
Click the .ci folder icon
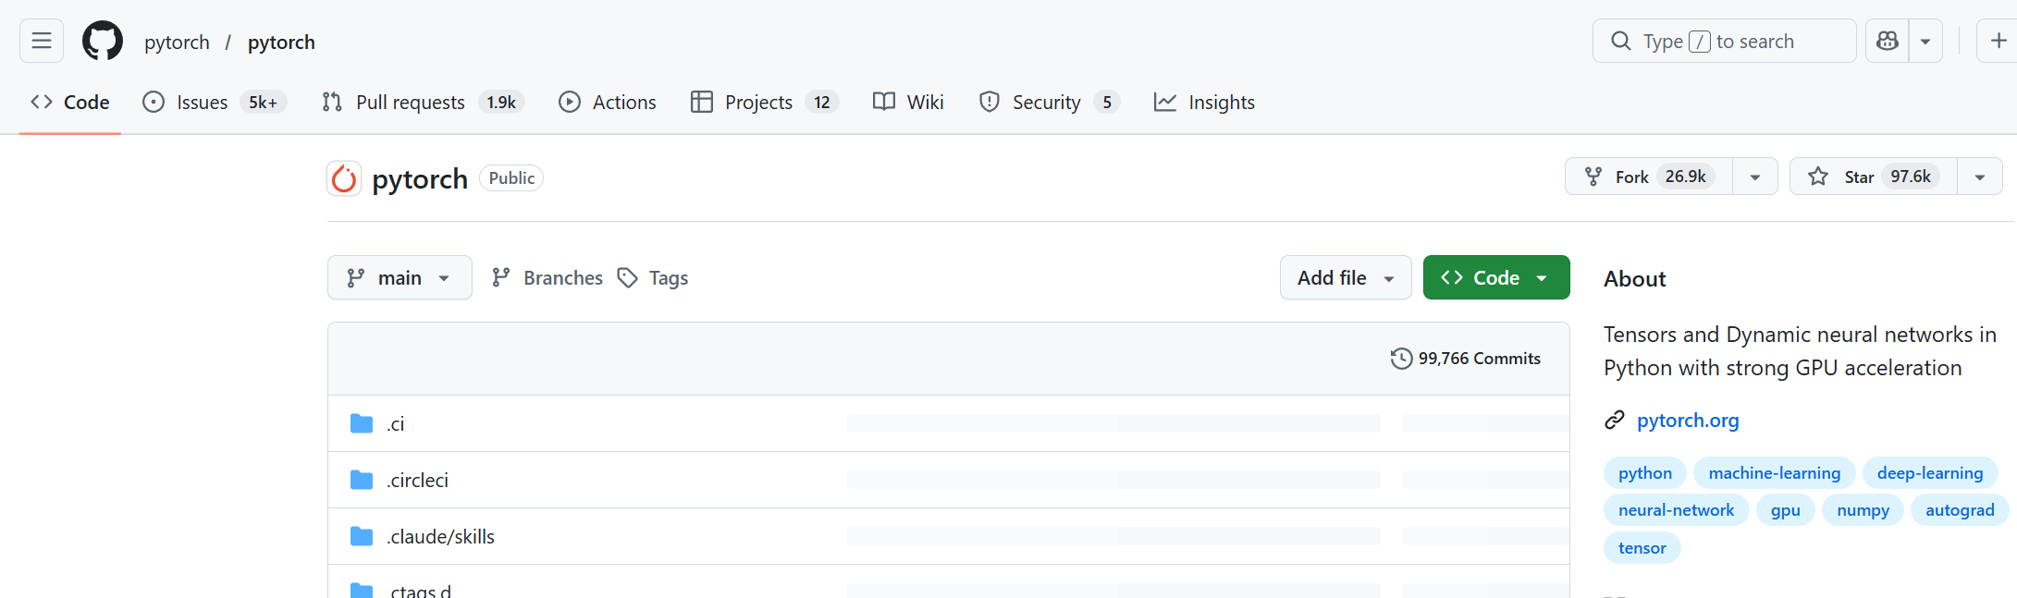(x=362, y=423)
